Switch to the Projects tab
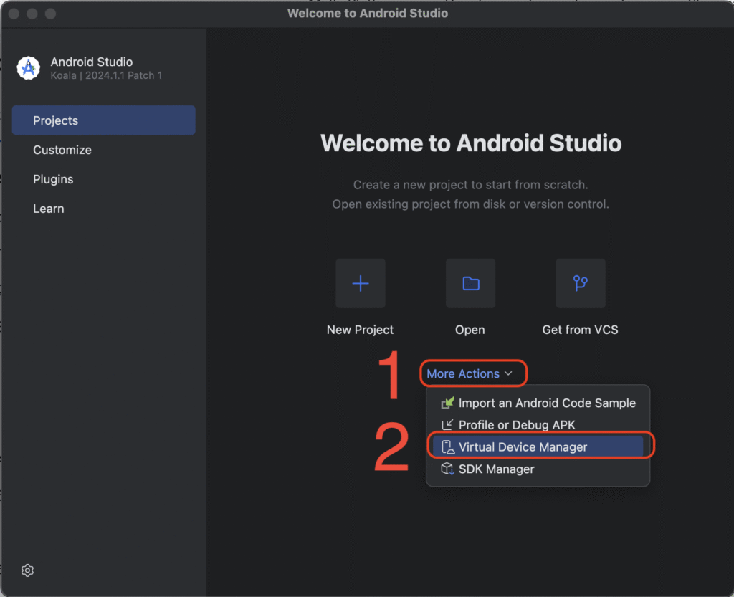 pos(103,120)
